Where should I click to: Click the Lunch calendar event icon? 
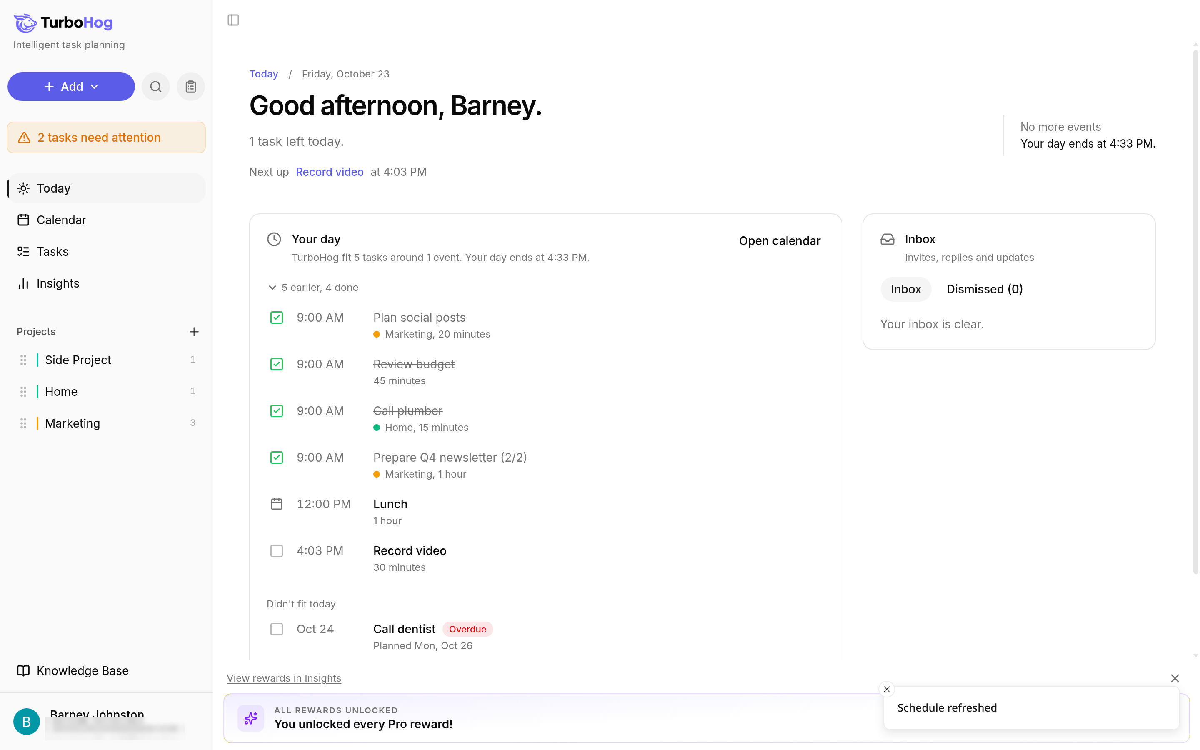click(x=277, y=504)
